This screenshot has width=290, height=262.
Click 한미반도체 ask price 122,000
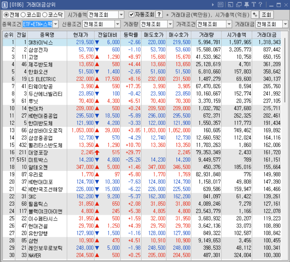[156, 123]
